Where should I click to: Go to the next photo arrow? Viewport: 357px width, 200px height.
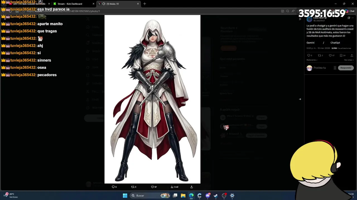[300, 99]
